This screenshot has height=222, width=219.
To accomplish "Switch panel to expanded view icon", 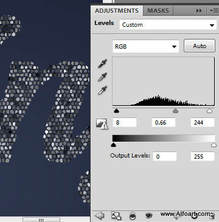I will pos(116,216).
